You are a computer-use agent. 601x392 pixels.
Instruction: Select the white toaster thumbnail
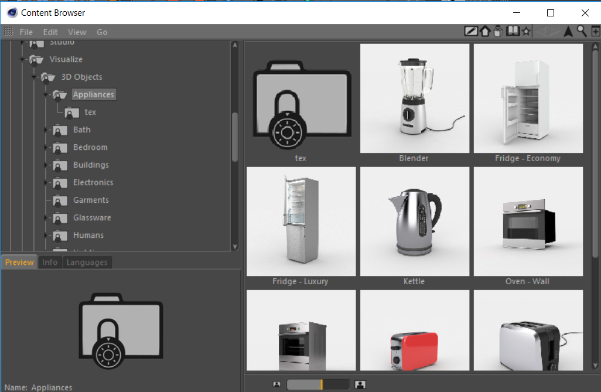[528, 330]
